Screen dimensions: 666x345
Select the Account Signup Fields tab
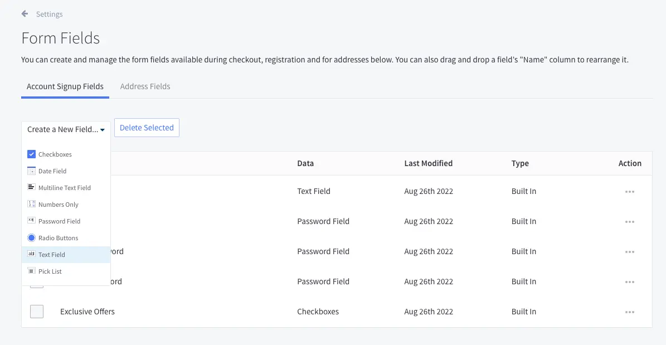[x=65, y=86]
